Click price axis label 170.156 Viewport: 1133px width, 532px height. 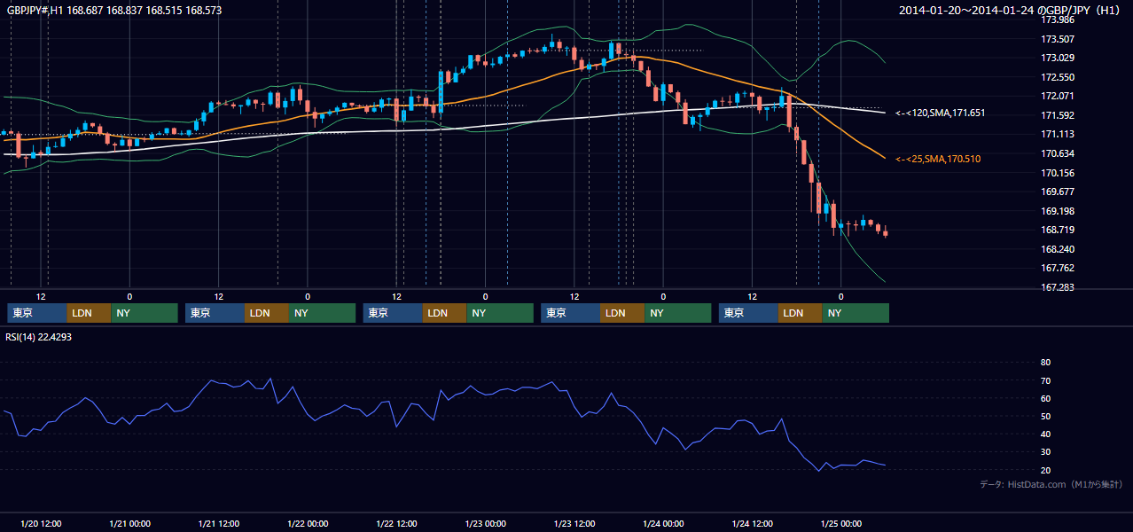pyautogui.click(x=1058, y=173)
